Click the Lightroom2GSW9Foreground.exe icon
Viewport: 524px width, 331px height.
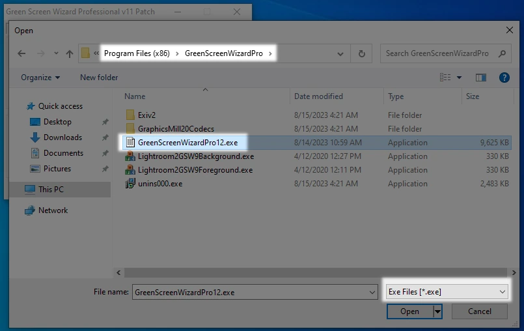(x=130, y=169)
